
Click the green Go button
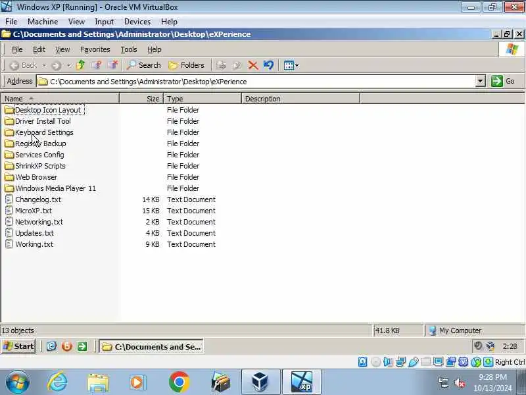503,81
